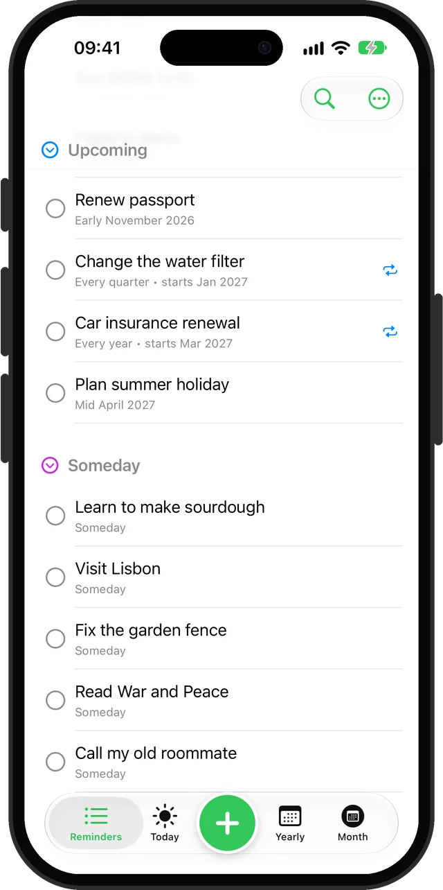Collapse the Someday section chevron

pyautogui.click(x=50, y=465)
